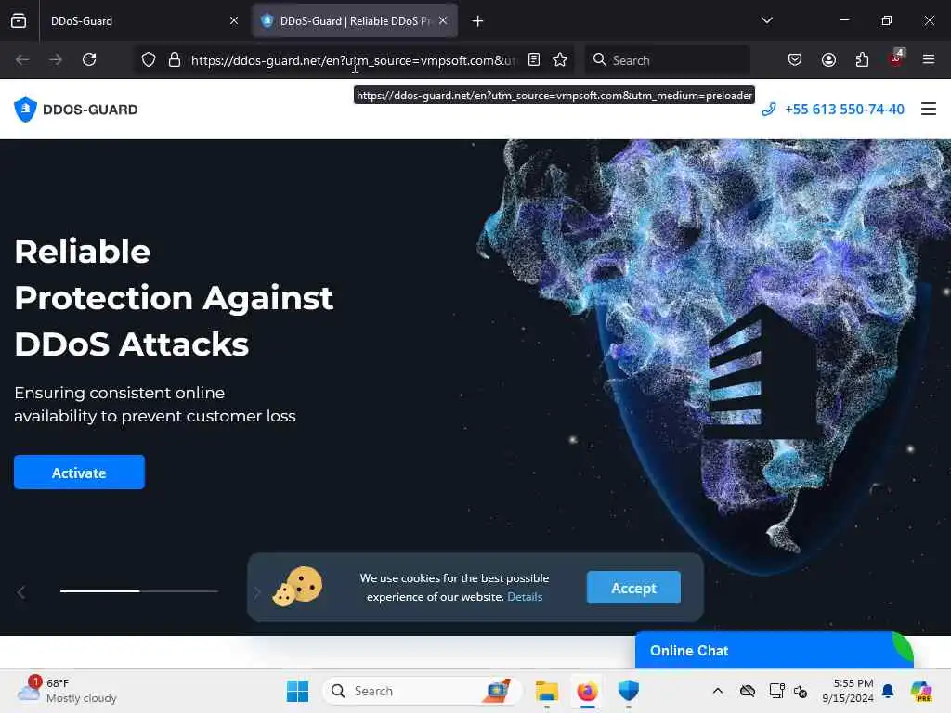Click the URL address bar field
This screenshot has width=951, height=713.
coord(355,60)
